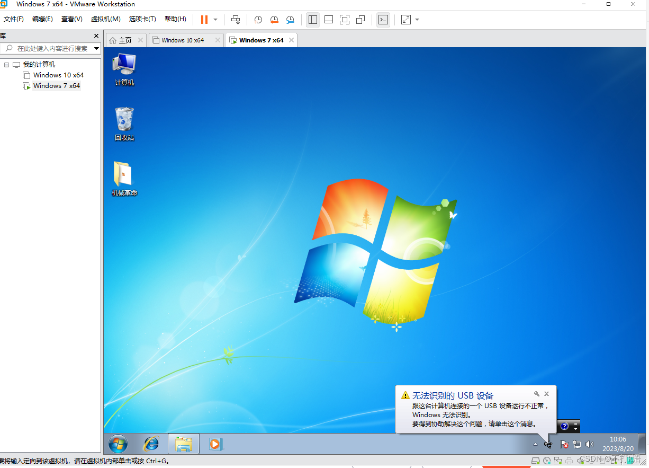Toggle the thumbnail bar view
This screenshot has height=468, width=649.
tap(329, 20)
